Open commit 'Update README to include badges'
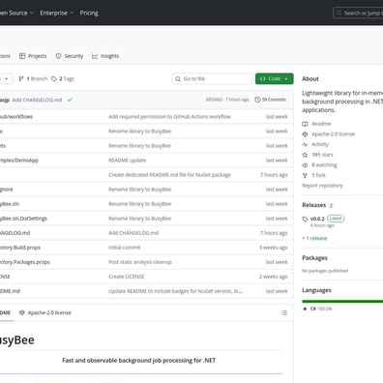The image size is (383, 383). coord(175,291)
